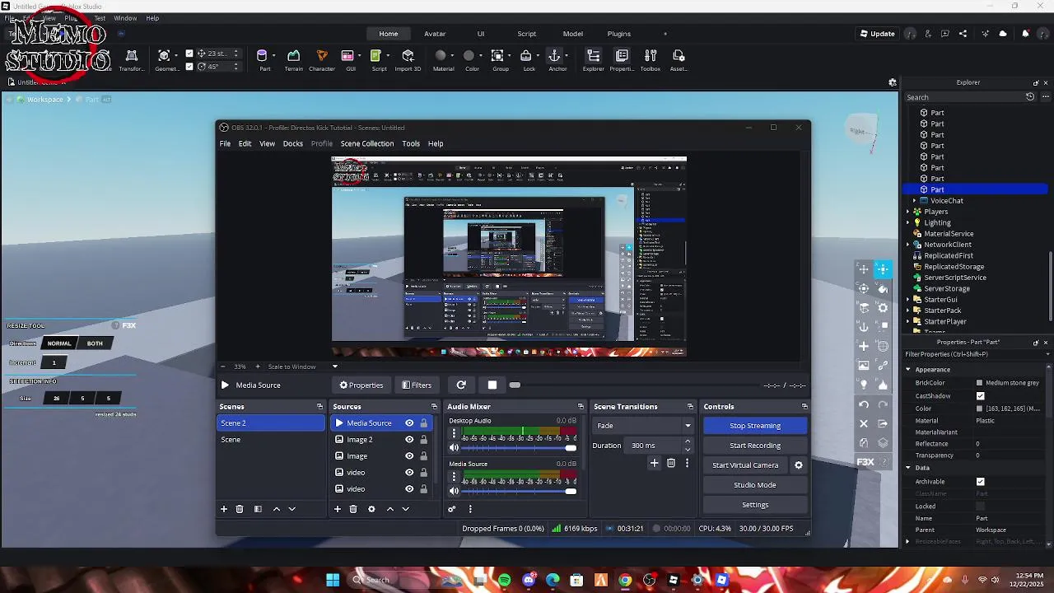
Task: Open the Material picker
Action: click(x=443, y=59)
